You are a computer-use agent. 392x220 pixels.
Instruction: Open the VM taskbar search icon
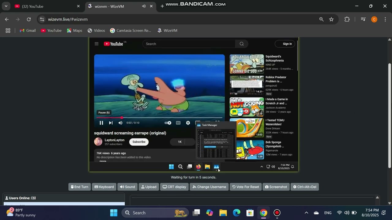[180, 167]
